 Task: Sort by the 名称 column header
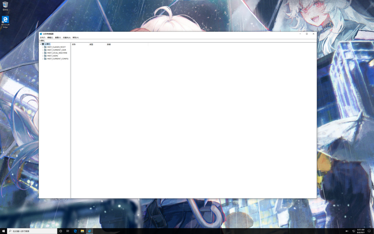pos(80,44)
